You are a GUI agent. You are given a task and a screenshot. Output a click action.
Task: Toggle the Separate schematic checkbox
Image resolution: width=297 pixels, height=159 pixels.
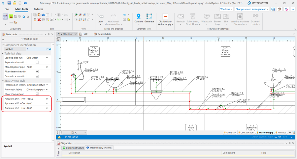37,62
